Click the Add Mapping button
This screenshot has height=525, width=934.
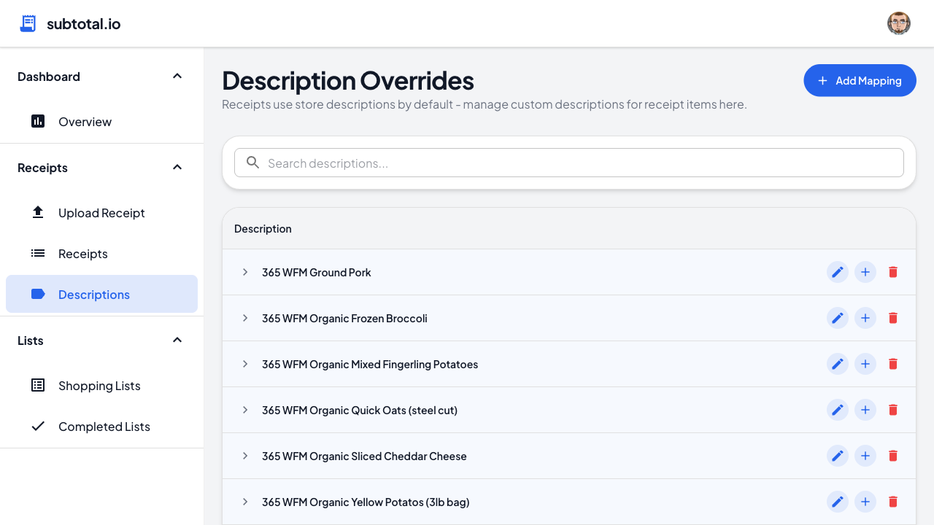(x=860, y=80)
